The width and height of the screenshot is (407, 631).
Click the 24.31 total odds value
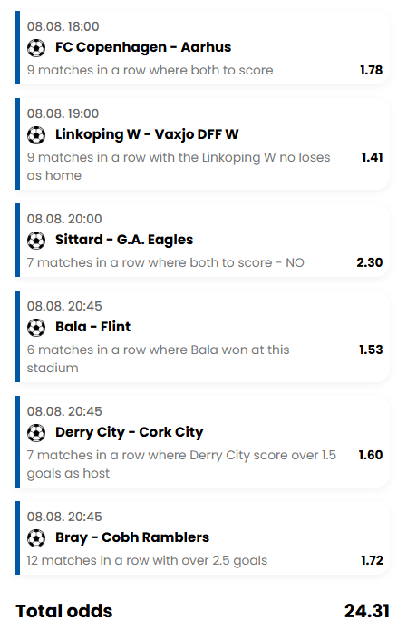pos(367,611)
